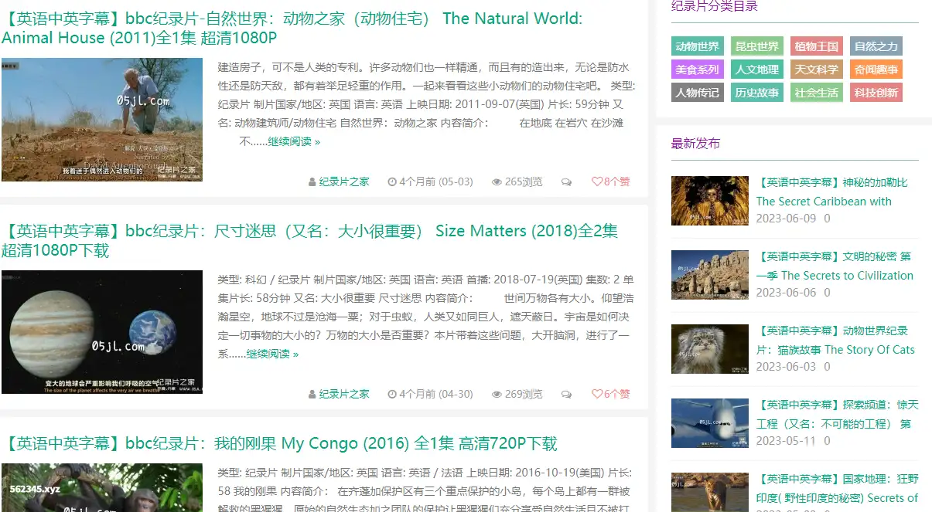This screenshot has height=512, width=932.
Task: Open the Secret Caribbean latest post link
Action: tap(832, 192)
